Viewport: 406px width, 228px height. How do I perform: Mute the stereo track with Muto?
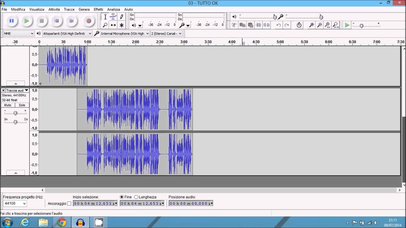point(8,105)
